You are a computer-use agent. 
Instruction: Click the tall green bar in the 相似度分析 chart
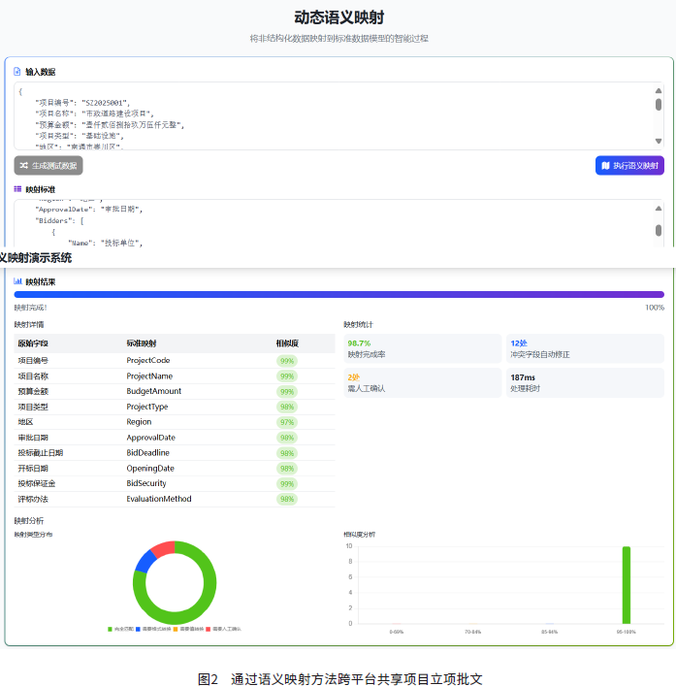(x=627, y=584)
